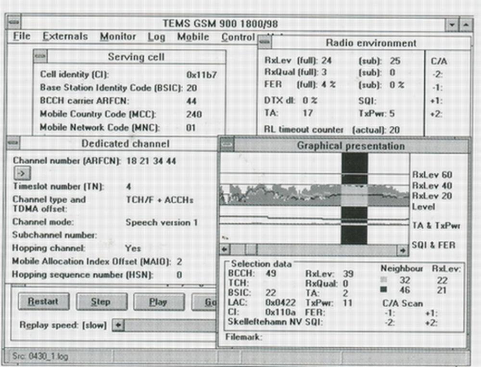The width and height of the screenshot is (481, 367).
Task: Click the Selection data CI value 0x110a
Action: 280,312
